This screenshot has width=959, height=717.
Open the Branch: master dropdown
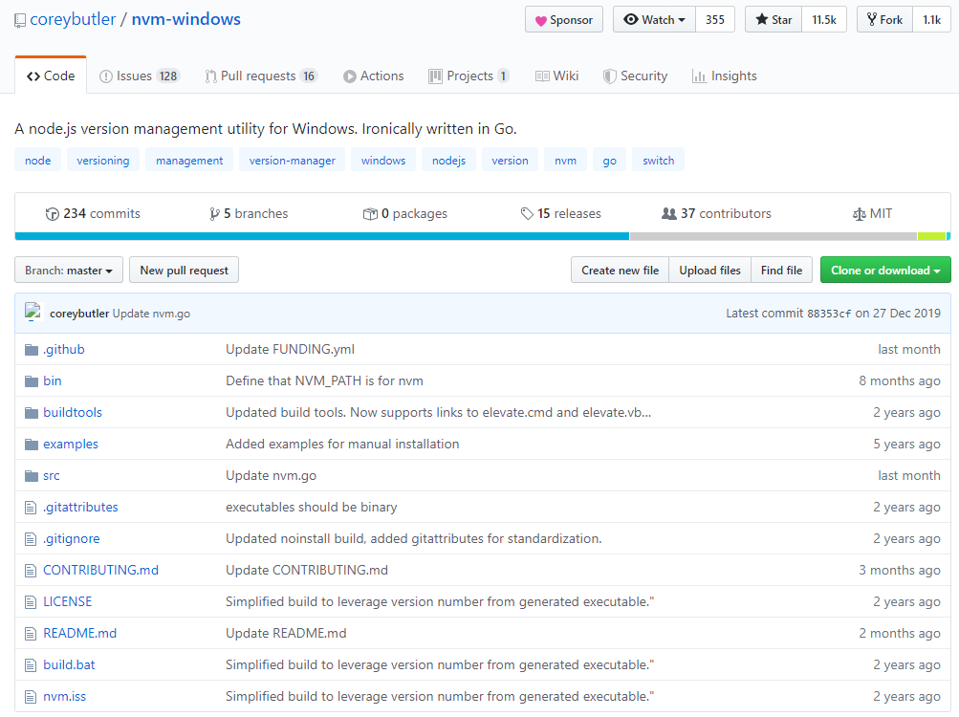[x=69, y=271]
